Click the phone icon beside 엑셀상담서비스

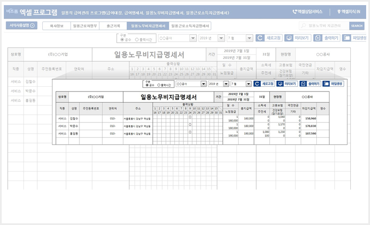[295, 12]
